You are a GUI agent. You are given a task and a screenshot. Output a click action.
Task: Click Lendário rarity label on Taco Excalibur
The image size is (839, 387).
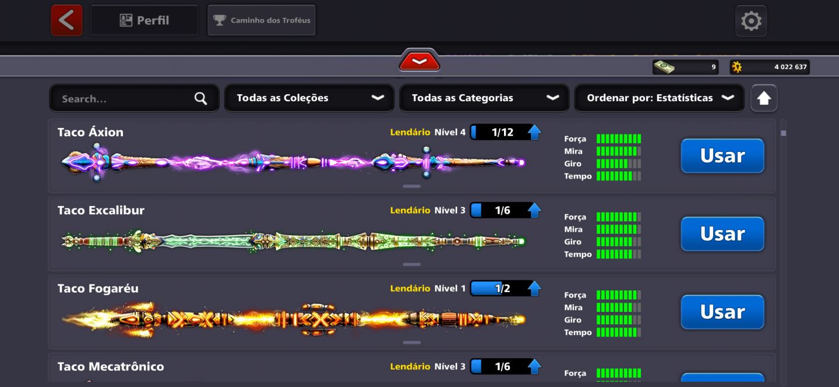pos(410,210)
